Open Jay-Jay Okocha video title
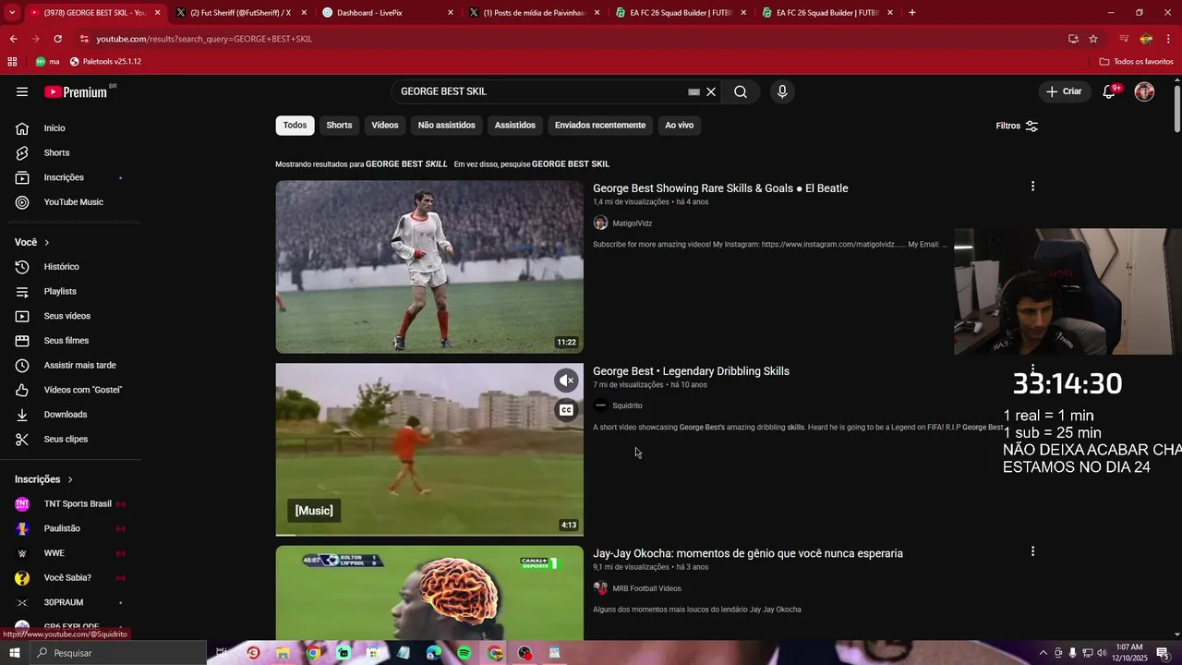 748,553
